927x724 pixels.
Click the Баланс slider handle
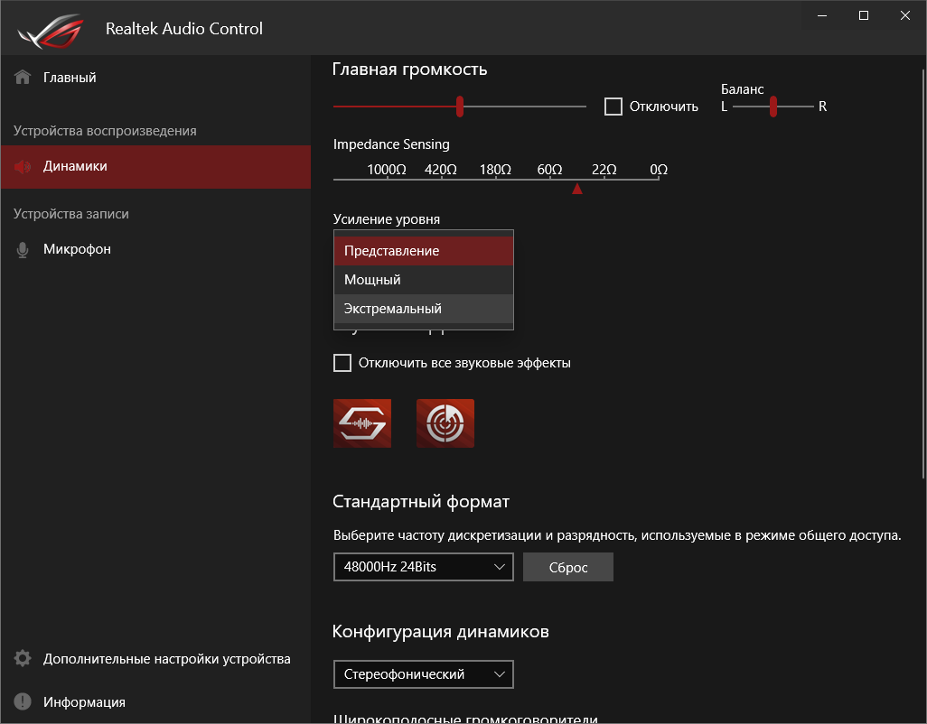click(x=772, y=106)
